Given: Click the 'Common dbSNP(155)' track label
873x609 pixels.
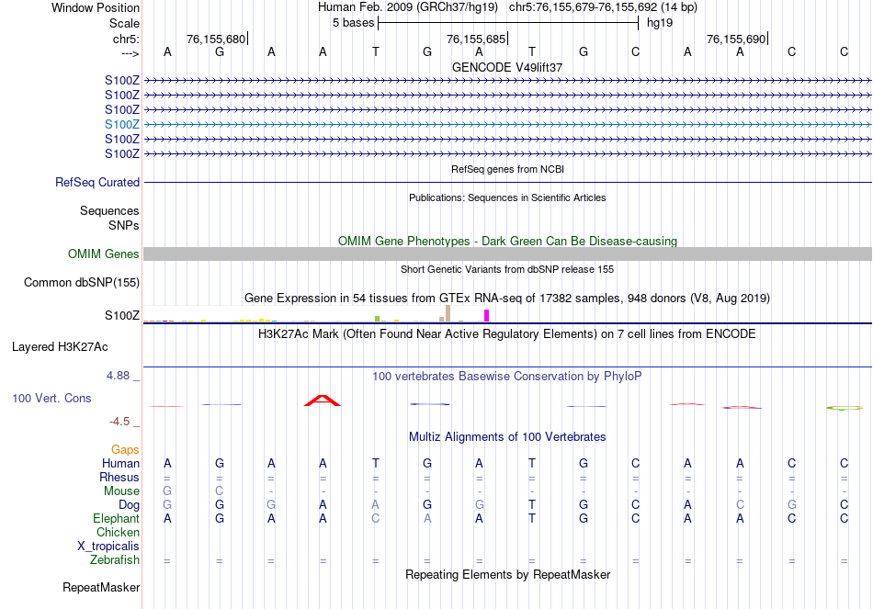Looking at the screenshot, I should pyautogui.click(x=82, y=282).
